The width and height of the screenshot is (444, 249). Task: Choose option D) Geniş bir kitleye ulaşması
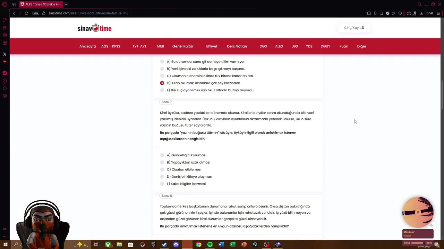[x=162, y=176]
